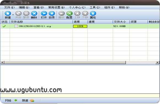Click the horizontal scrollbar right arrow
Screen dimensions: 160x104
[158, 62]
